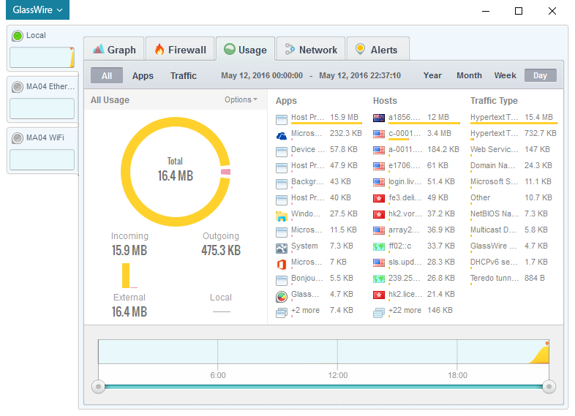The width and height of the screenshot is (575, 416).
Task: Click the Microsoft Office icon in Apps list
Action: [x=282, y=263]
